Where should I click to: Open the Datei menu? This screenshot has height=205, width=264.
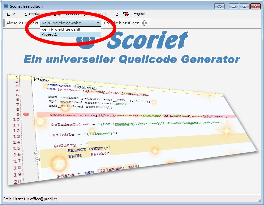(x=11, y=14)
